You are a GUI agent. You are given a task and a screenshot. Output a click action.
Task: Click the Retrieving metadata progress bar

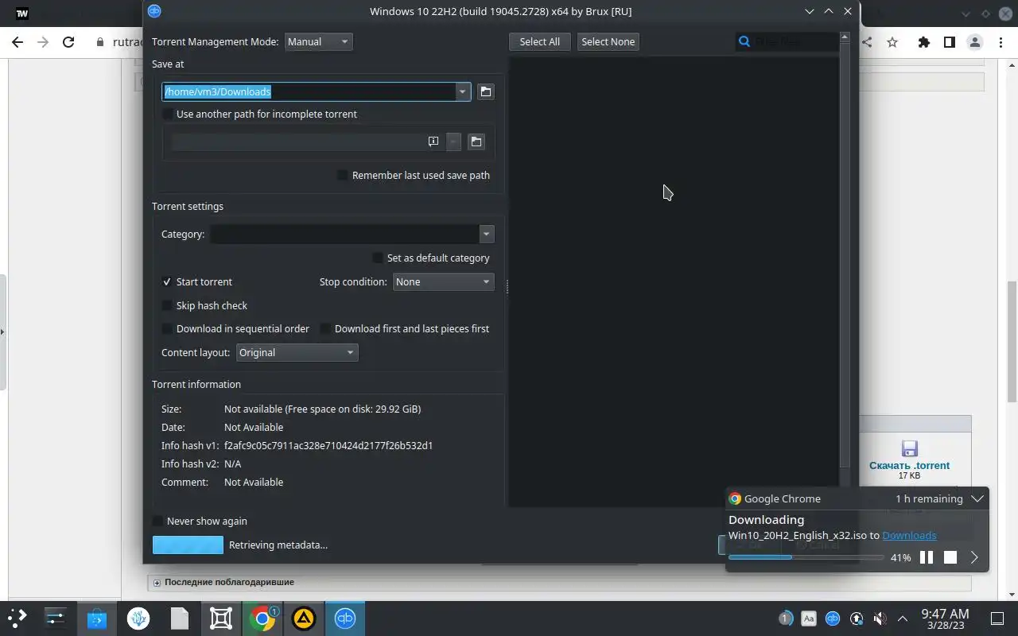pyautogui.click(x=188, y=545)
